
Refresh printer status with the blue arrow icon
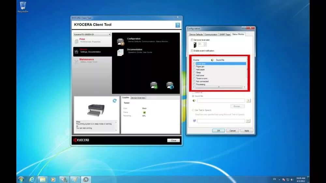pyautogui.click(x=114, y=101)
